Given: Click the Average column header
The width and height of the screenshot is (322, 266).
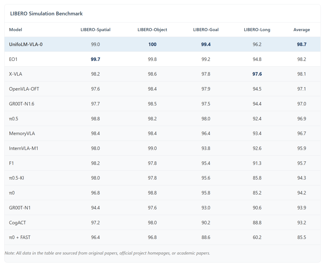Looking at the screenshot, I should coord(302,30).
